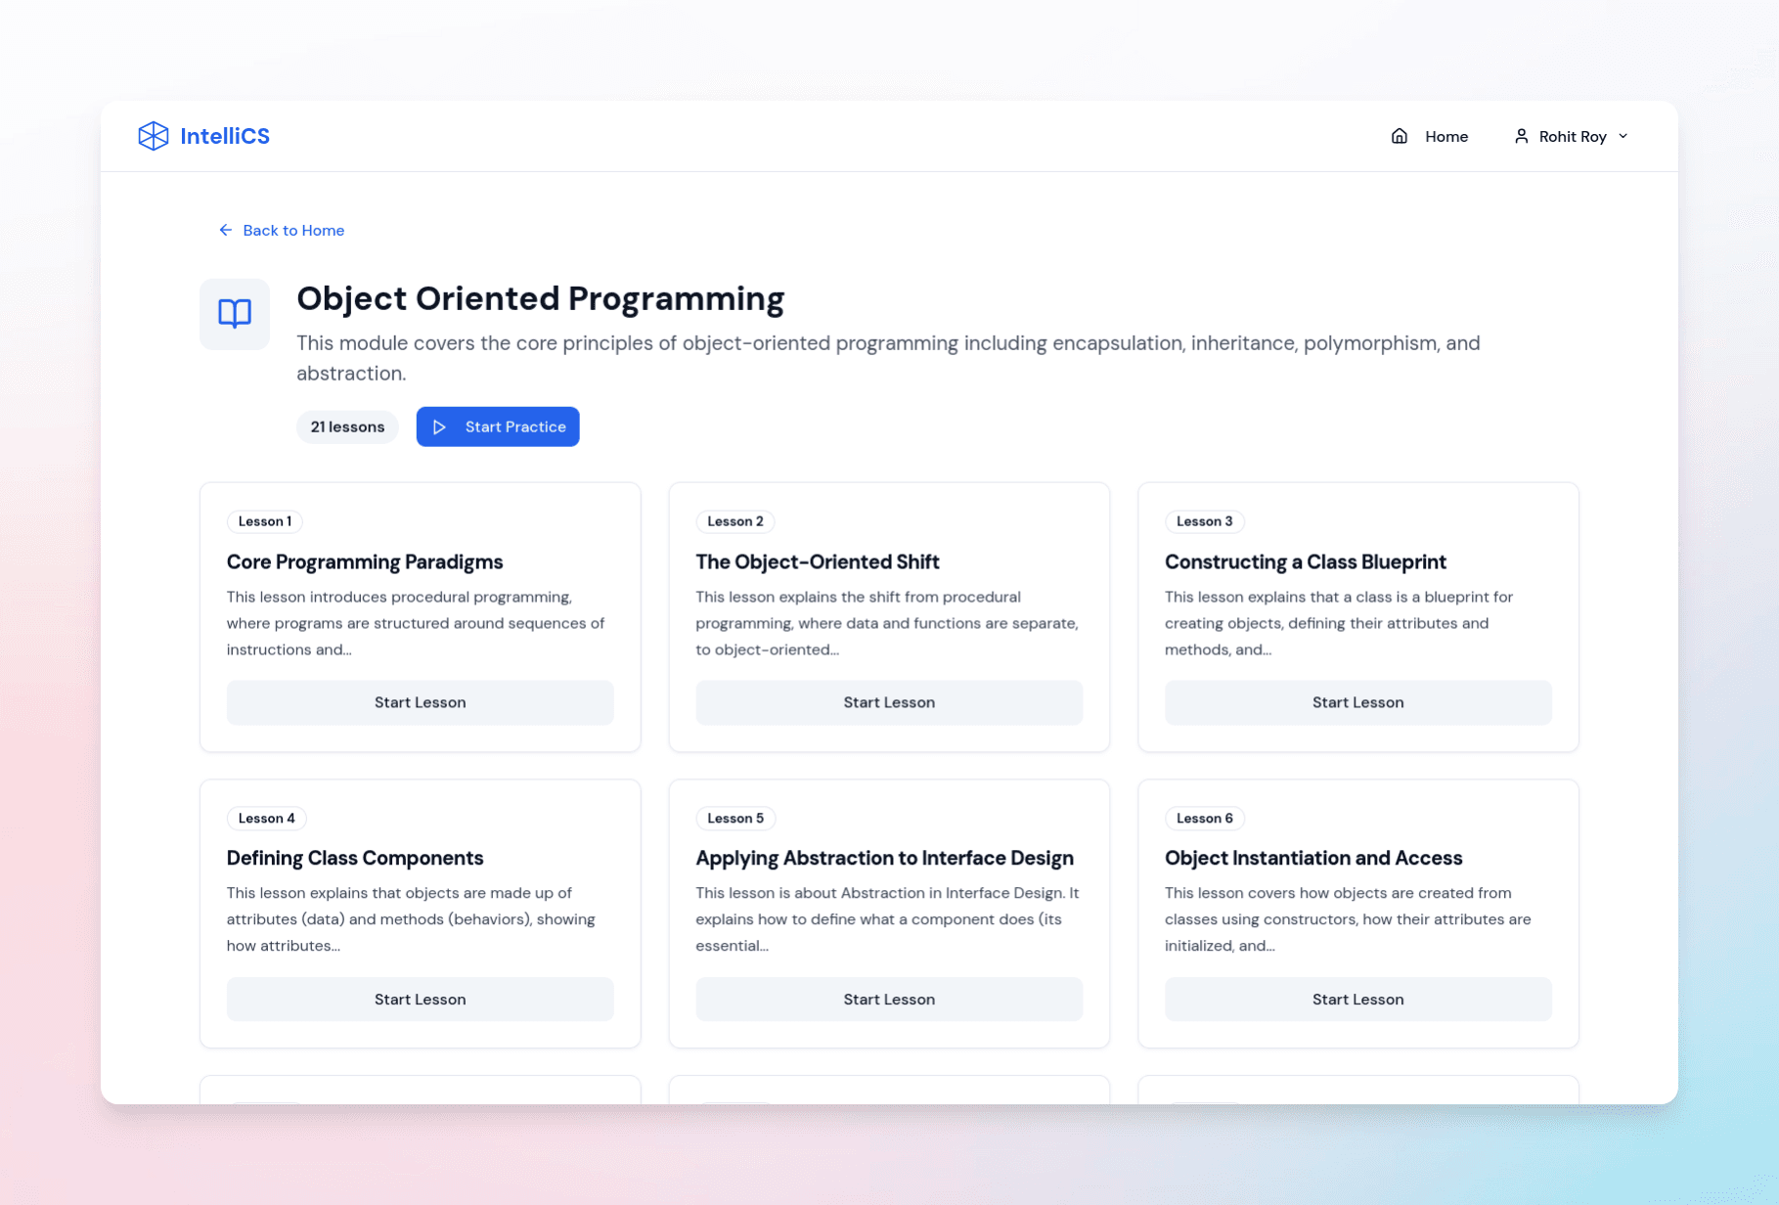Click the user profile person icon
Viewport: 1779px width, 1205px height.
point(1521,136)
